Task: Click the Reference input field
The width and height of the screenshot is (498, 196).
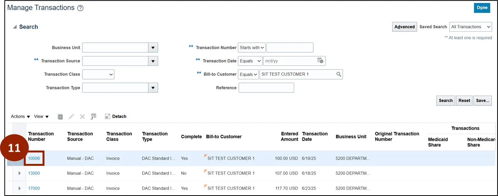Action: [x=266, y=88]
